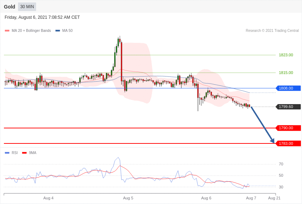Click the 30 MIN timeframe badge

[27, 7]
